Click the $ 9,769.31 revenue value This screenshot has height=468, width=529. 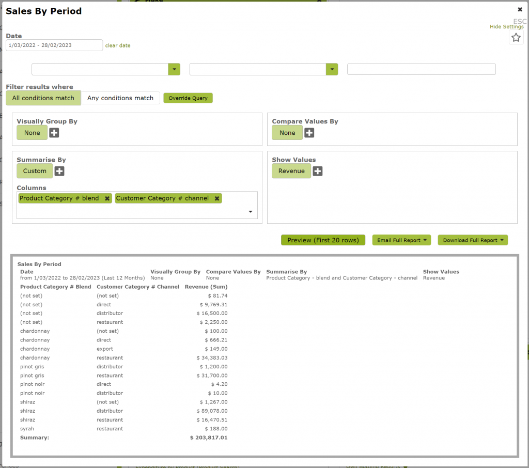(213, 305)
